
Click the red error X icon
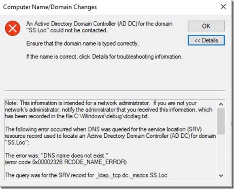pos(13,28)
